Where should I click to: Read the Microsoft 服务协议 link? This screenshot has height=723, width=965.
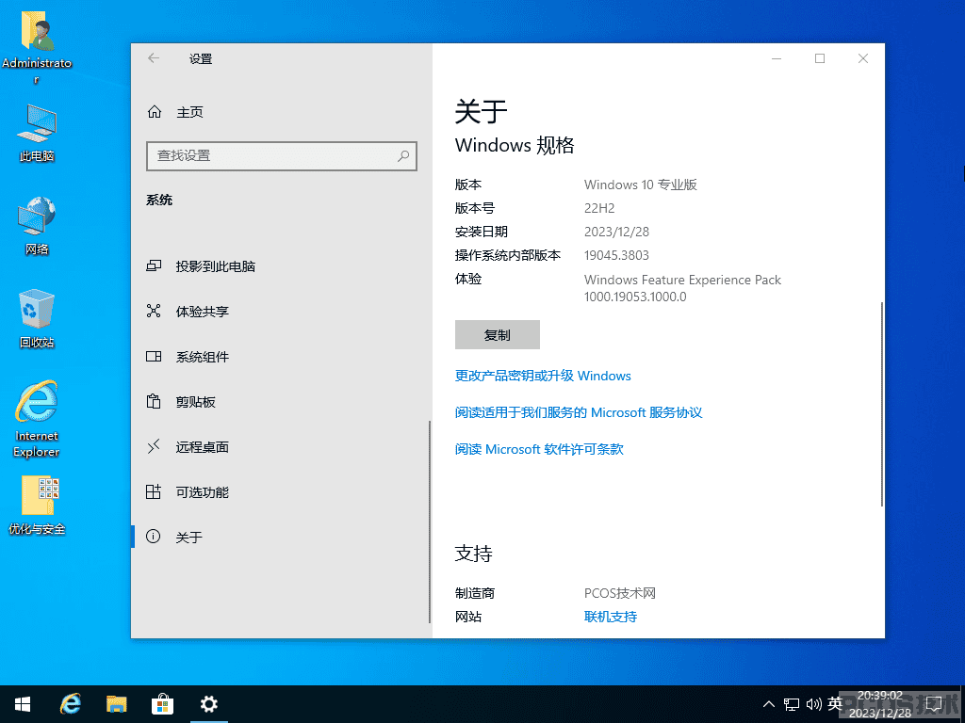[579, 412]
